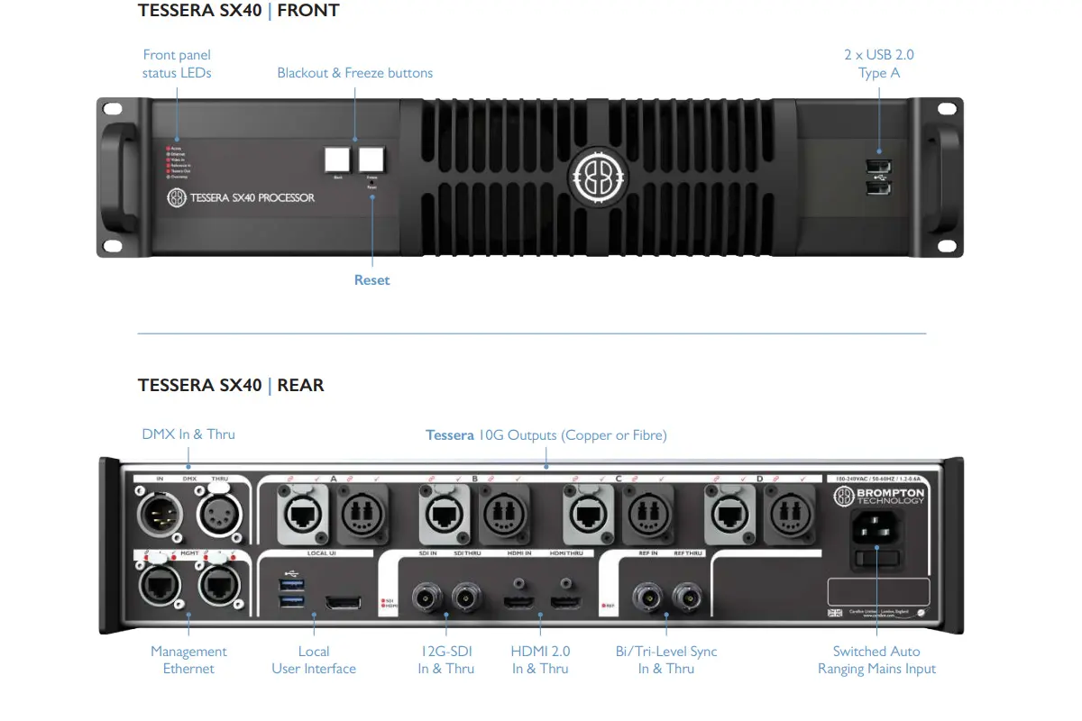Select the "TESSERA SX40 | REAR" heading
Viewport: 1082px width, 721px height.
click(x=230, y=385)
